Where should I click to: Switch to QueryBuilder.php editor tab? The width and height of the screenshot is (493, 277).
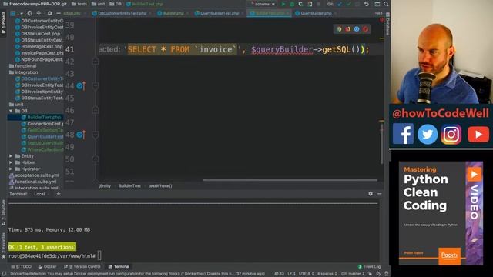(315, 14)
